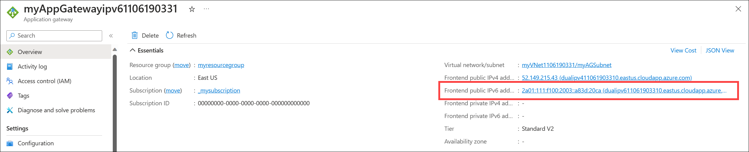Click the favorite star icon
Image resolution: width=749 pixels, height=152 pixels.
(192, 9)
